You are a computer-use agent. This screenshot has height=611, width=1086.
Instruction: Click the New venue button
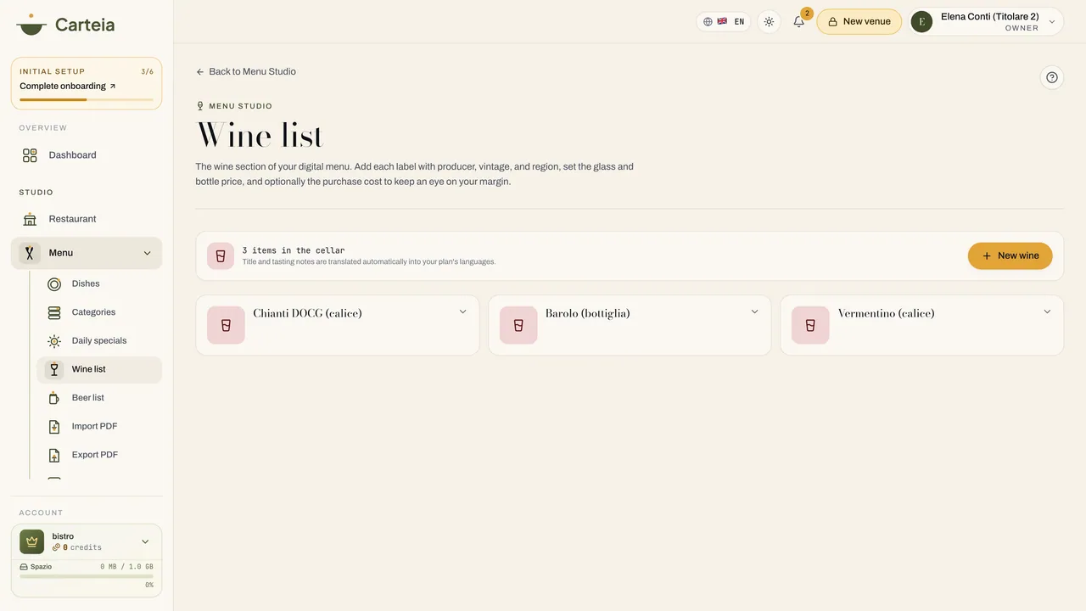[x=859, y=22]
